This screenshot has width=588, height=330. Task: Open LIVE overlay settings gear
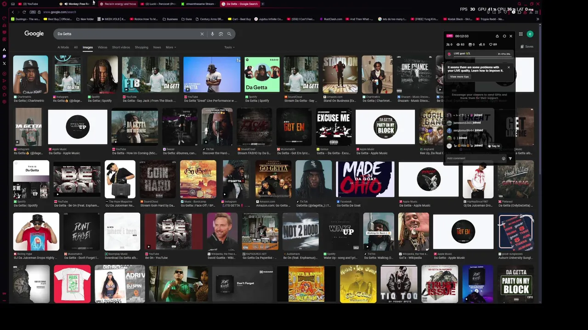tap(504, 36)
